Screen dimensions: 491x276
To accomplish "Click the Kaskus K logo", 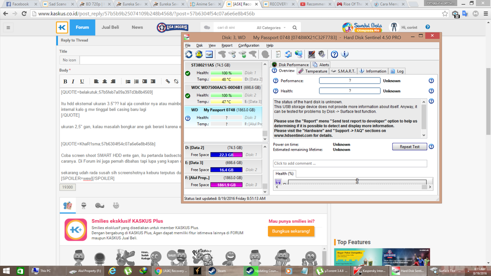I will coord(62,28).
